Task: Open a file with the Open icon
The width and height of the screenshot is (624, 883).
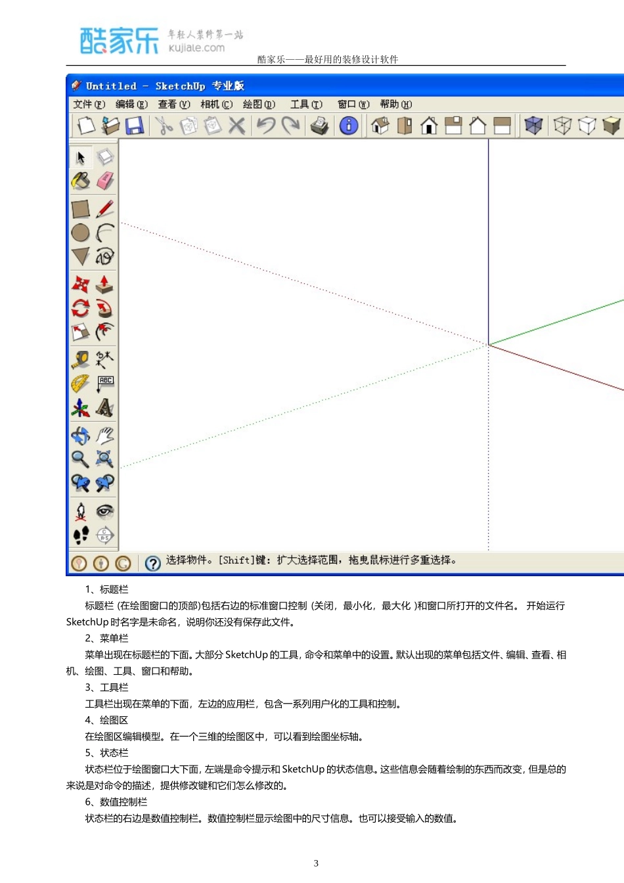Action: point(110,125)
